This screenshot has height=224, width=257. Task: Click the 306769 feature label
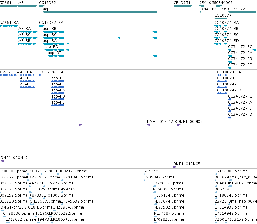[x=222, y=190]
